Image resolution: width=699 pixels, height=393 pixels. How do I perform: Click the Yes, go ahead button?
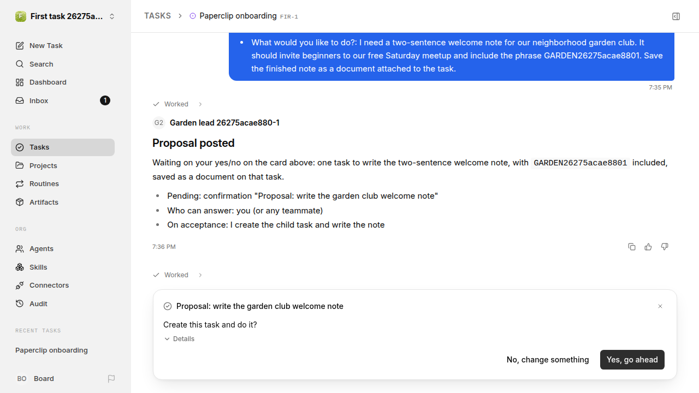coord(632,360)
